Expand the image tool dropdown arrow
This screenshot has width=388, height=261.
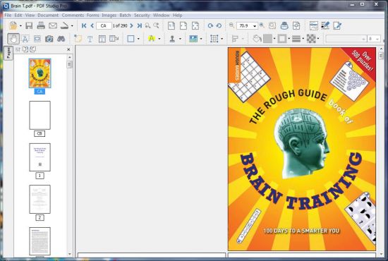coord(201,39)
